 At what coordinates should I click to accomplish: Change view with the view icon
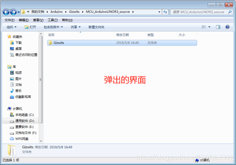pyautogui.click(x=204, y=27)
